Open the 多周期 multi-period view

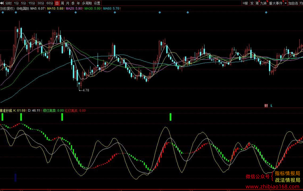click(x=87, y=3)
